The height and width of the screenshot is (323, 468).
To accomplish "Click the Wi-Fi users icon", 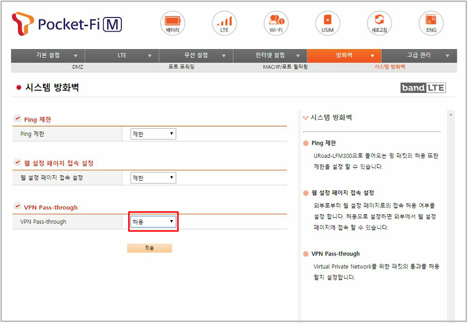I will point(276,23).
